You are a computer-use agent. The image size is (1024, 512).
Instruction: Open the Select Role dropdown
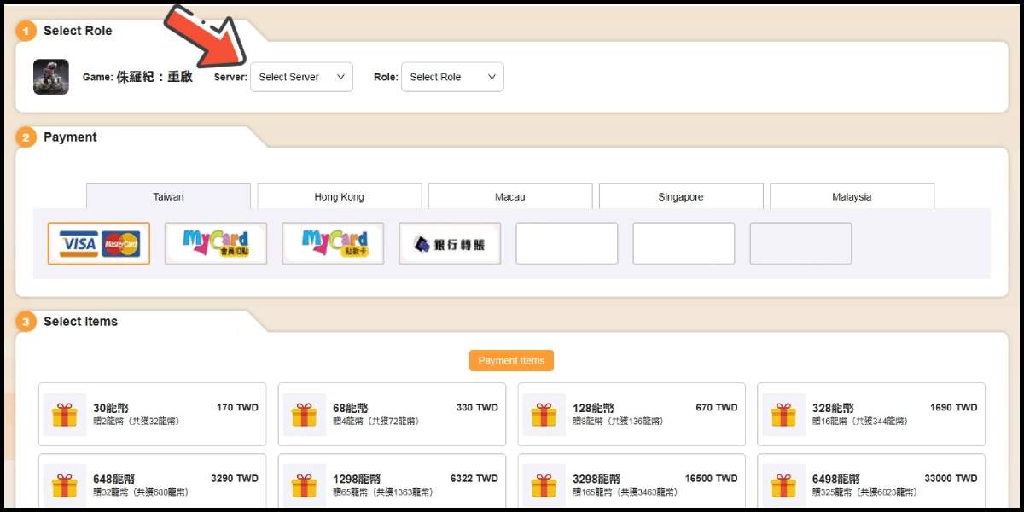(452, 77)
